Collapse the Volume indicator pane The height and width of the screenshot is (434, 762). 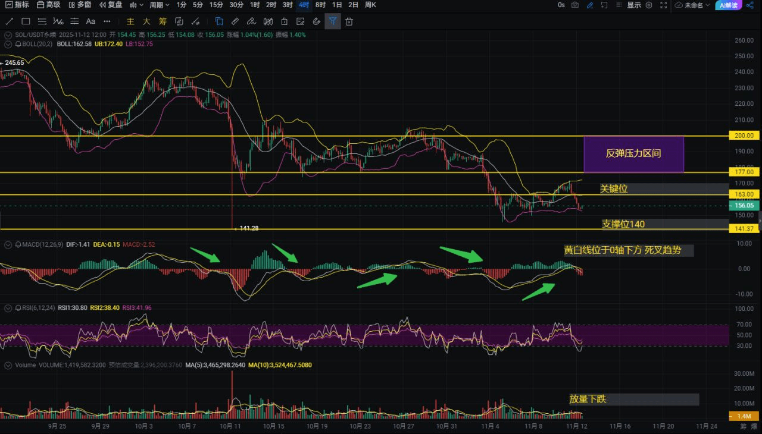[8, 364]
